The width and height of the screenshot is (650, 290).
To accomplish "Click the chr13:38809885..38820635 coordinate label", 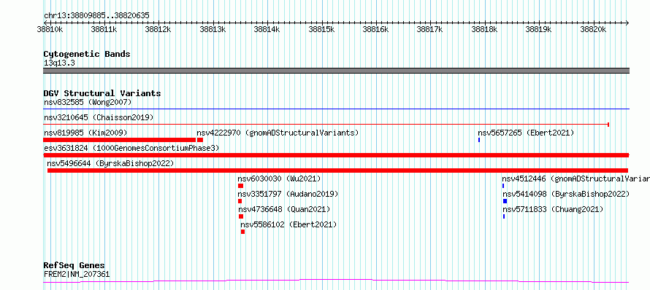I will [96, 16].
